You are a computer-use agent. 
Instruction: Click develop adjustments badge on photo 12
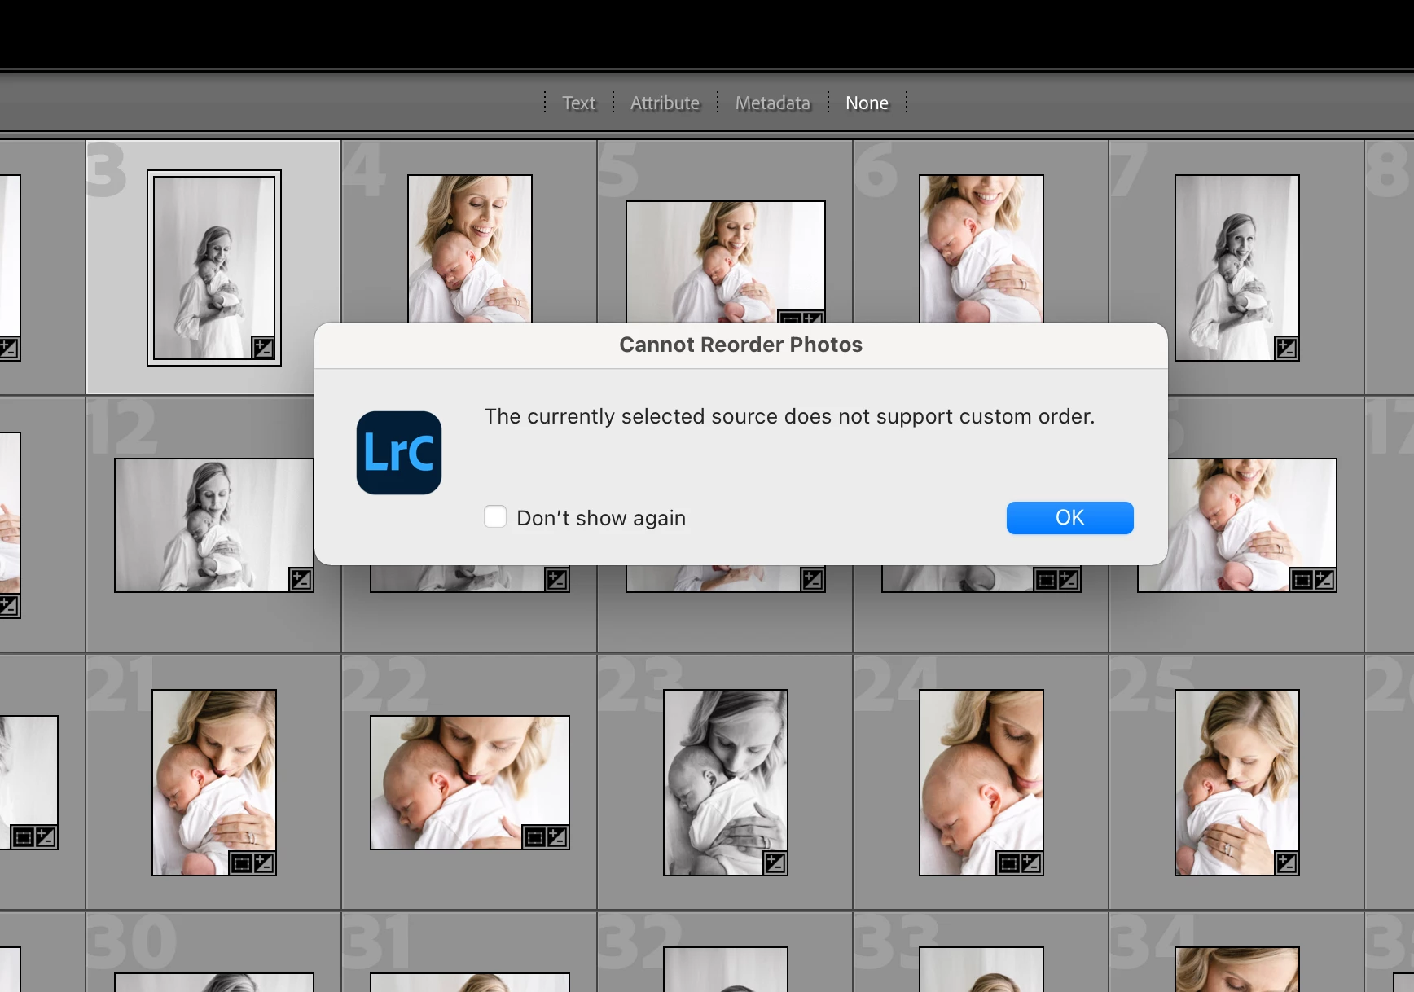[x=301, y=580]
